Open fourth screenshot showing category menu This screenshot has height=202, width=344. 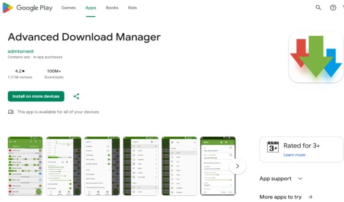pyautogui.click(x=140, y=166)
